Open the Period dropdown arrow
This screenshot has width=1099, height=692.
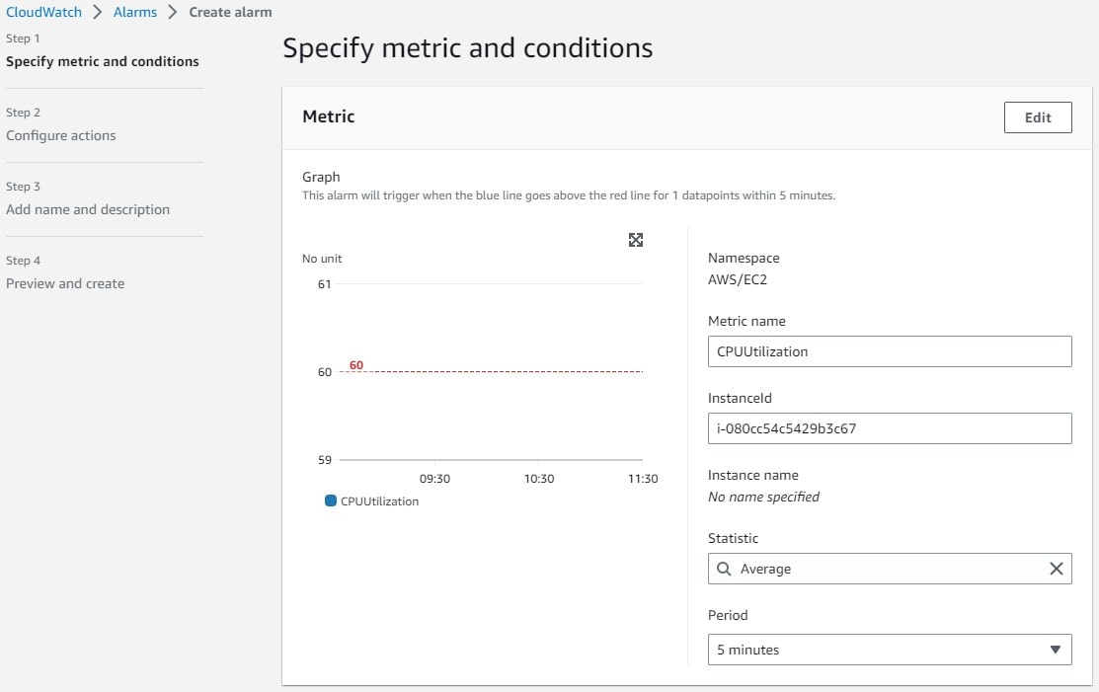(x=1055, y=650)
